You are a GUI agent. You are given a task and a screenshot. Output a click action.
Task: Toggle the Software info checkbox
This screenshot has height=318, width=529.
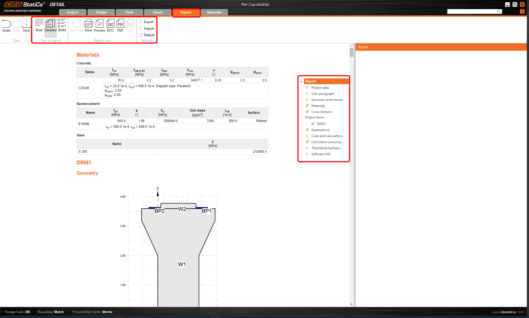tap(307, 154)
